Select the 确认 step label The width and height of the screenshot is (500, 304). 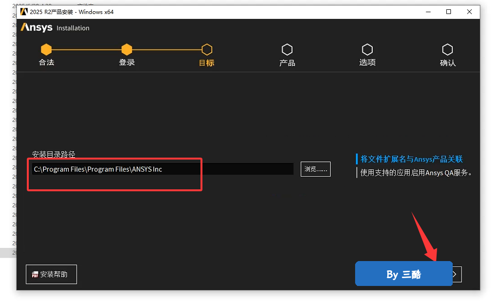447,63
